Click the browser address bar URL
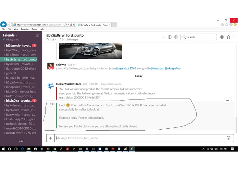The image size is (238, 169). pos(40,25)
